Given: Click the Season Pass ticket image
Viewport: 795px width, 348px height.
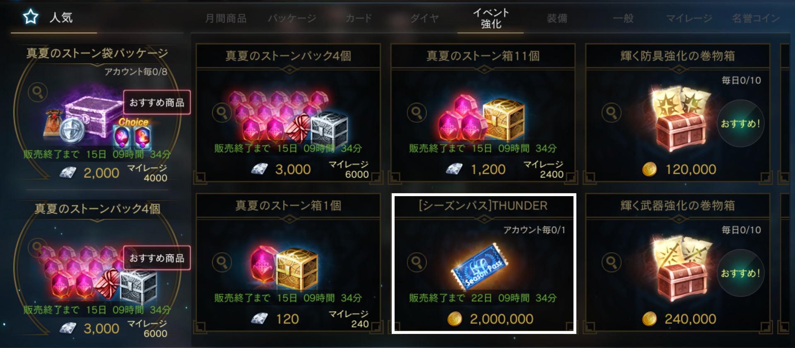Looking at the screenshot, I should [x=479, y=266].
